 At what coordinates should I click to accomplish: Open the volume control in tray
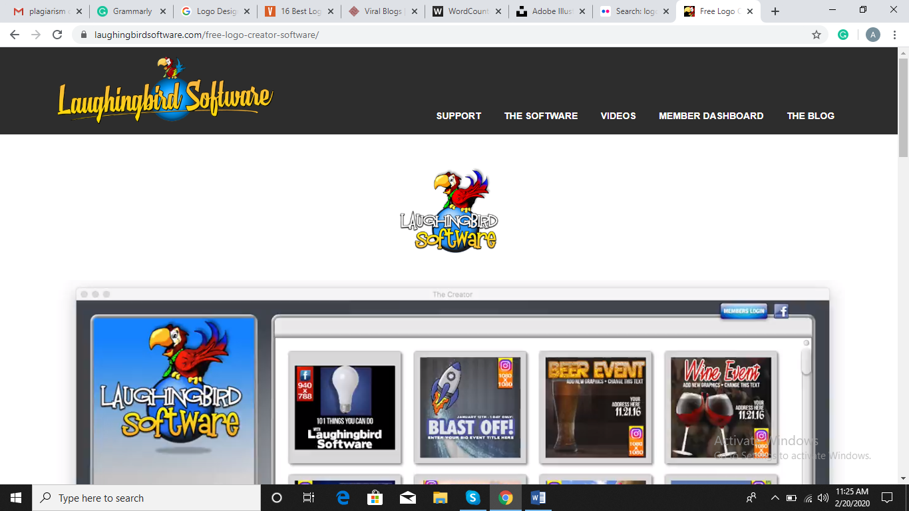[x=823, y=498]
